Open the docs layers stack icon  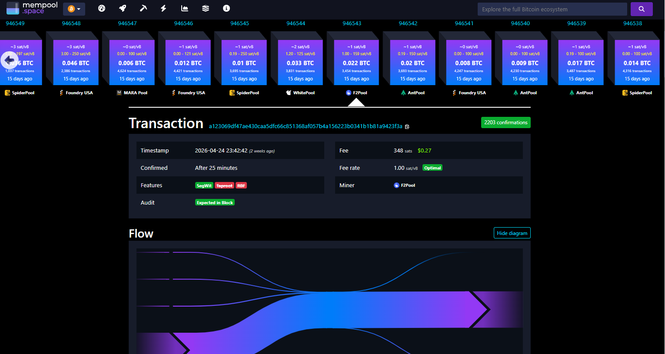click(206, 8)
